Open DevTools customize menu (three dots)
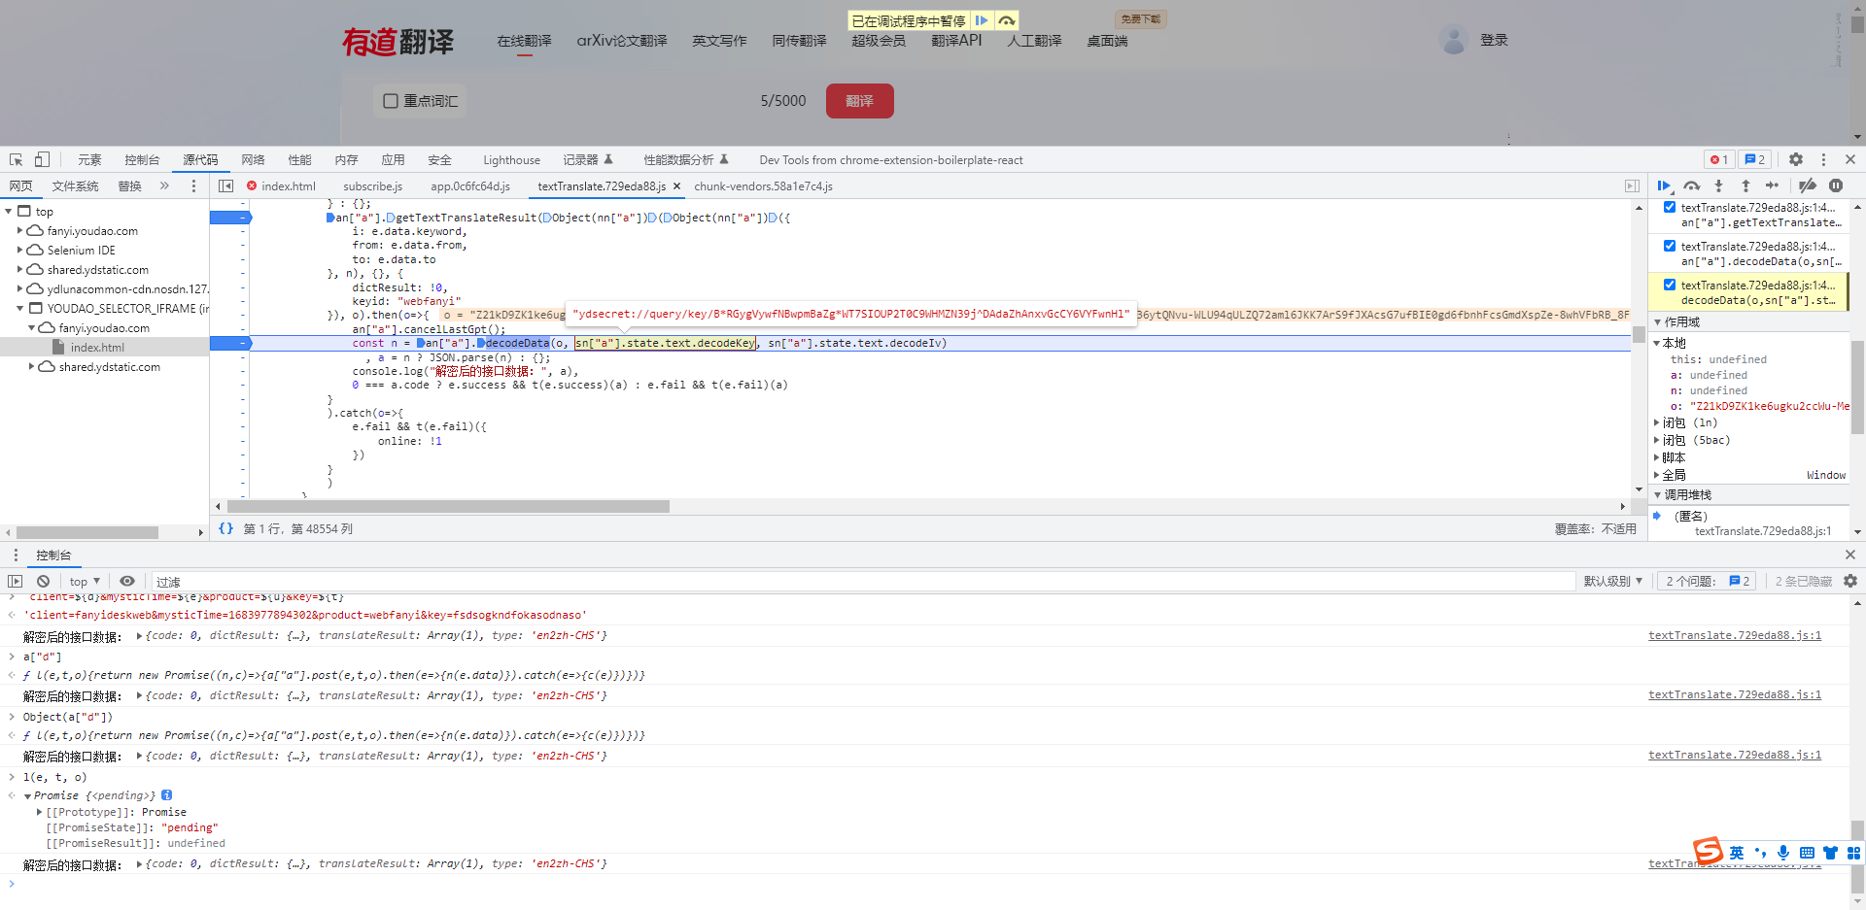This screenshot has width=1866, height=910. coord(1823,159)
